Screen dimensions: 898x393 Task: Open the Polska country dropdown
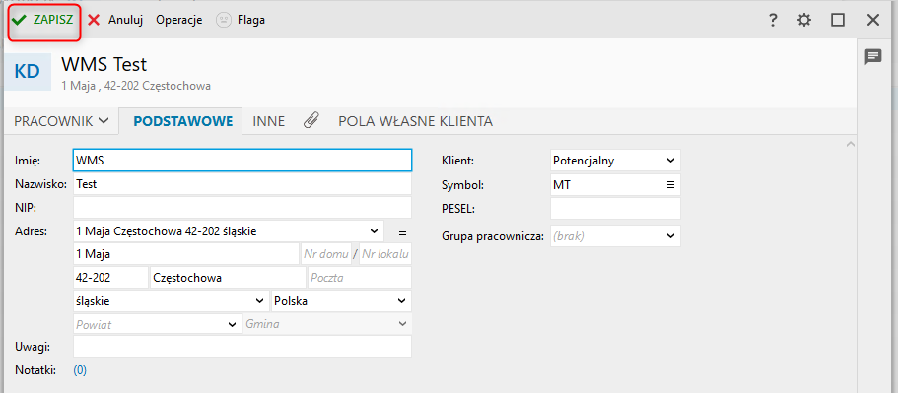[x=341, y=301]
